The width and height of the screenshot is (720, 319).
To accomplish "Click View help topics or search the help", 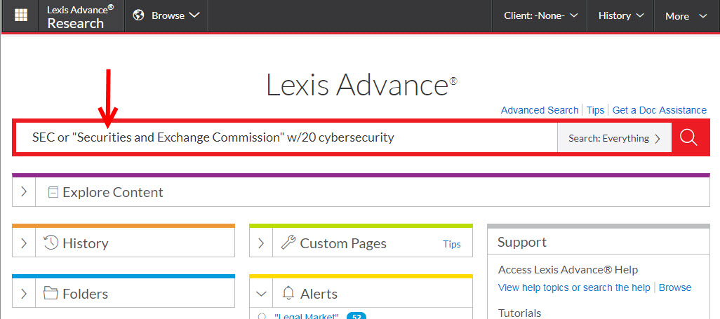I will point(574,287).
